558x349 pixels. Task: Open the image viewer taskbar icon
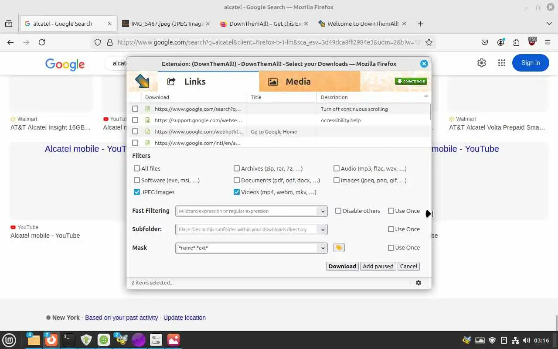point(173,340)
